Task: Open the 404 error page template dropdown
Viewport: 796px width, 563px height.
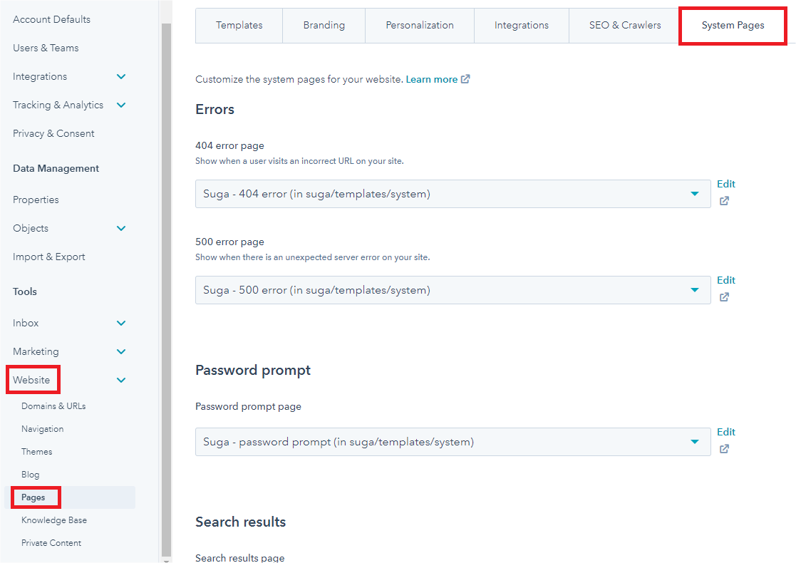Action: [453, 194]
